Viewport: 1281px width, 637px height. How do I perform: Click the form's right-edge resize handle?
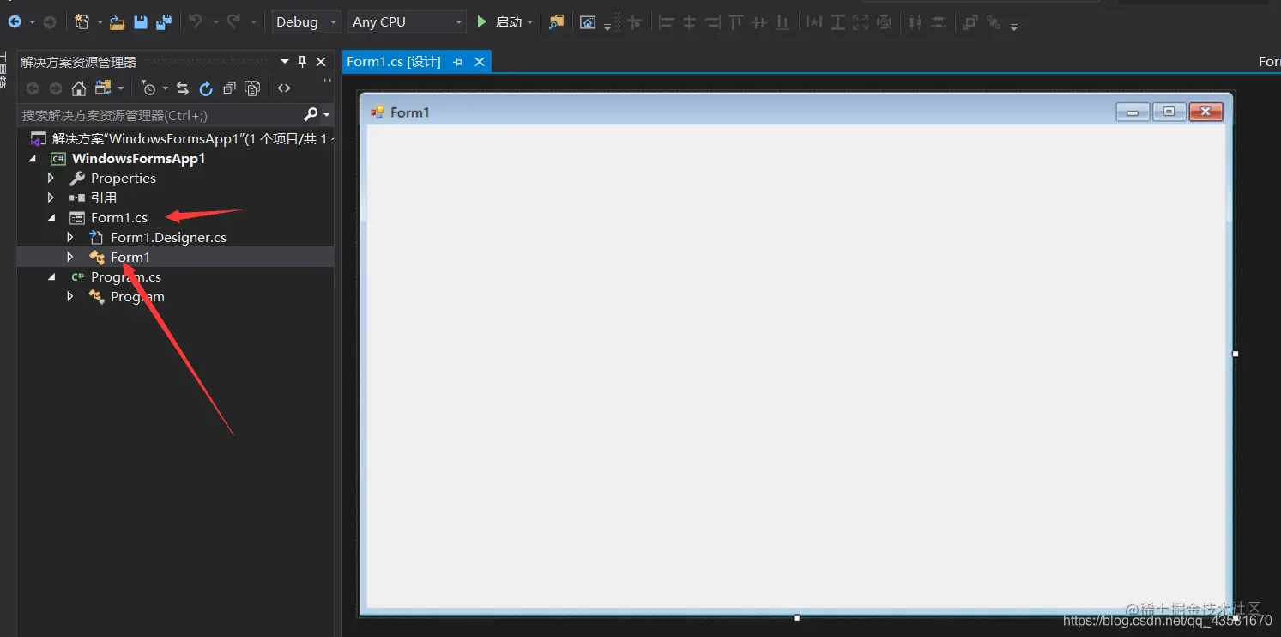coord(1236,354)
